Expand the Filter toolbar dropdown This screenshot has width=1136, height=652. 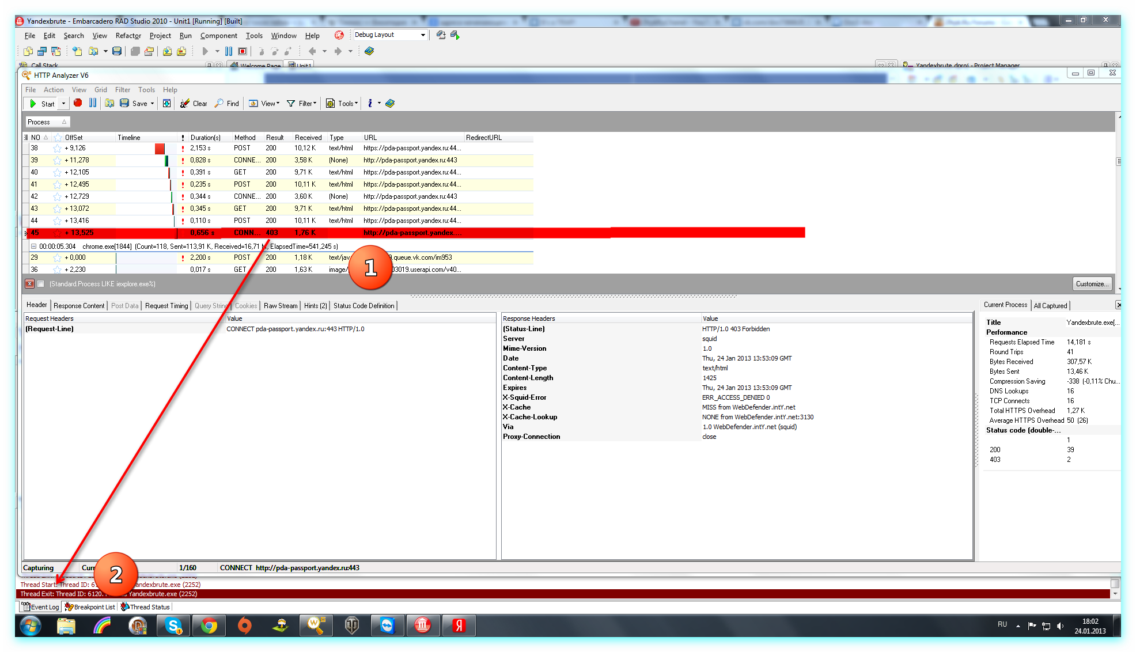tap(302, 104)
